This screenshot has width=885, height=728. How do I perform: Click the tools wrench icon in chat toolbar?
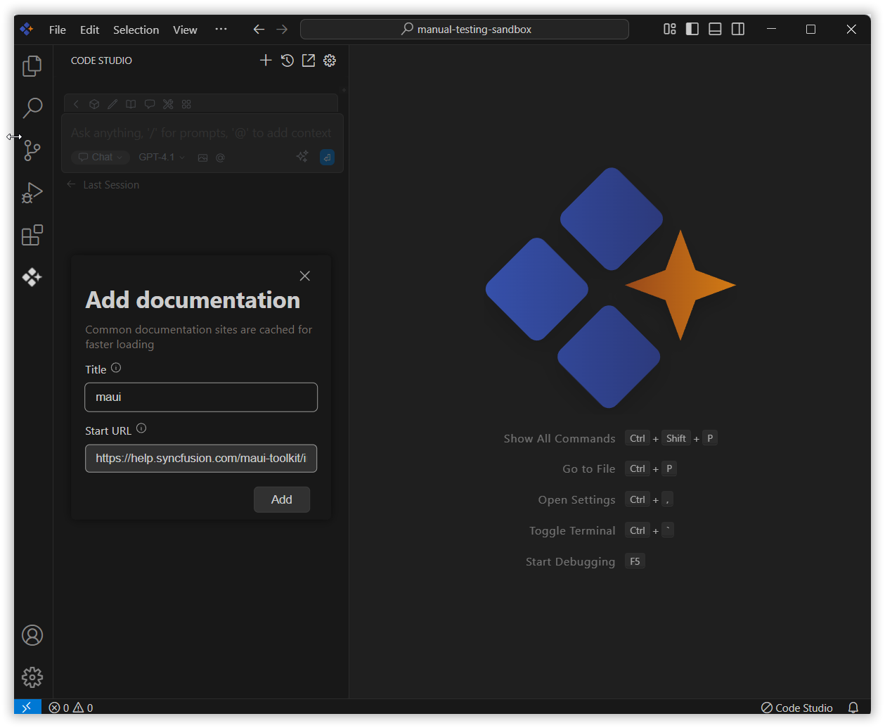click(168, 104)
